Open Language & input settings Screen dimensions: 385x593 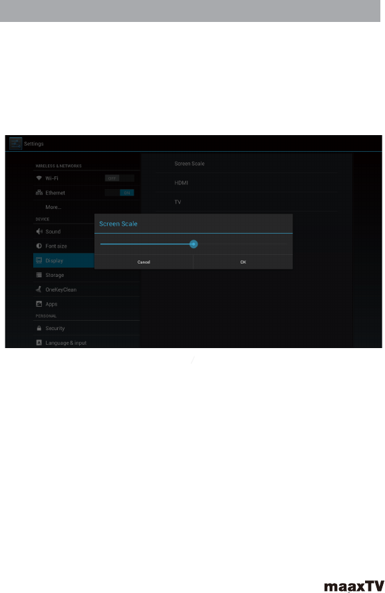[86, 343]
